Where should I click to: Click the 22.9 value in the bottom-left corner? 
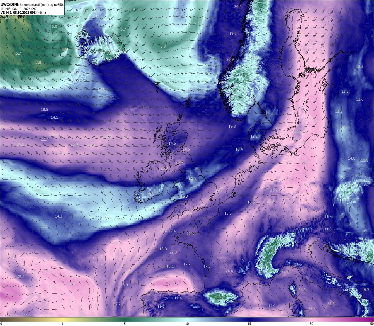25,315
